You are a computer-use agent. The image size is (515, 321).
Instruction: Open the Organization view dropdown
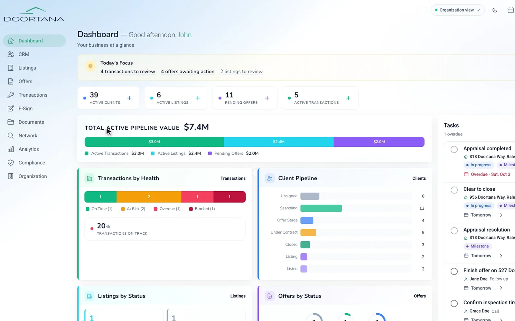(x=457, y=10)
